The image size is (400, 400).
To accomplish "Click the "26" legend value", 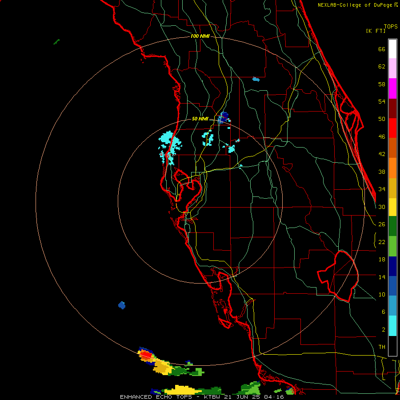I will pos(382,224).
